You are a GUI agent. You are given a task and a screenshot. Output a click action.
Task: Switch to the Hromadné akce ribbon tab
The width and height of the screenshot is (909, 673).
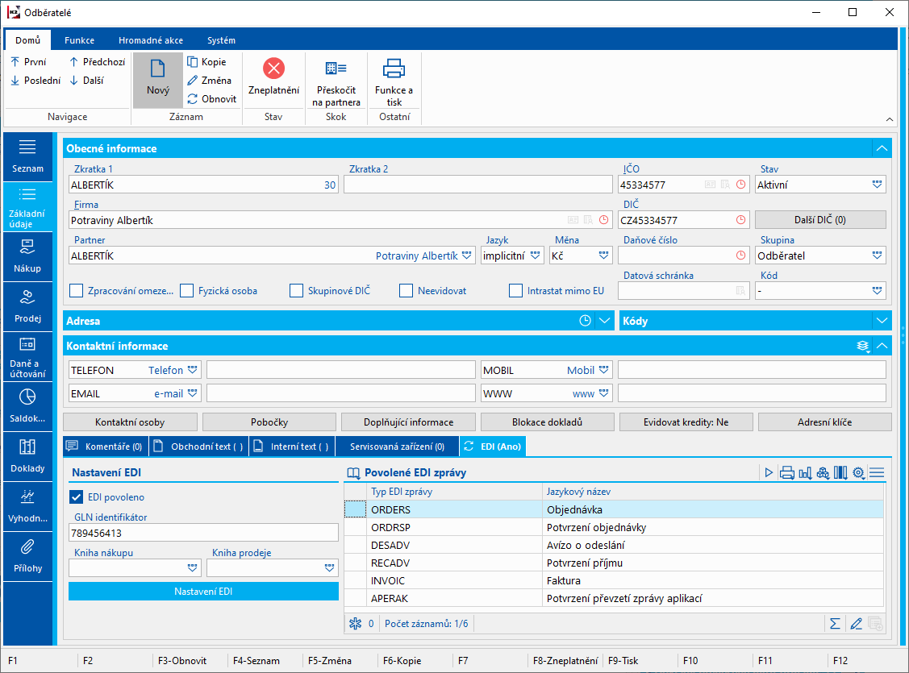(149, 40)
